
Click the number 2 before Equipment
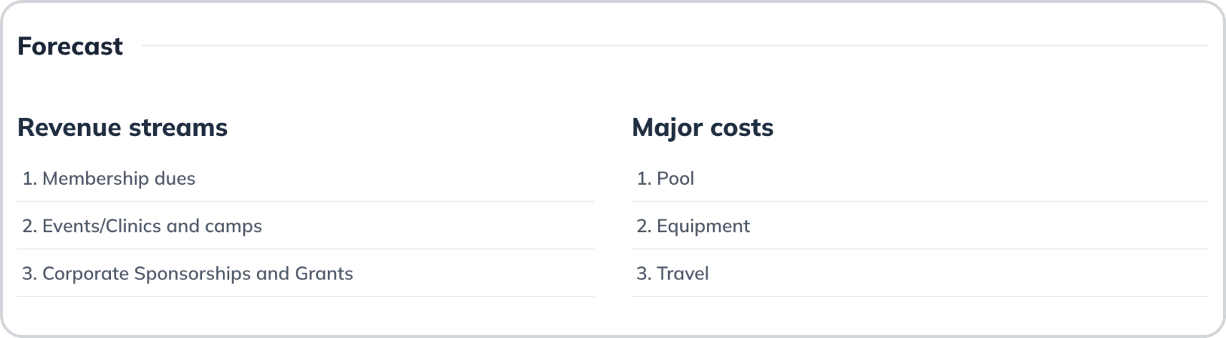(642, 226)
